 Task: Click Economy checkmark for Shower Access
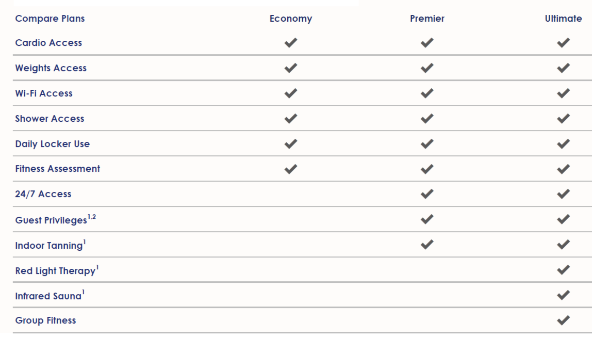[291, 119]
